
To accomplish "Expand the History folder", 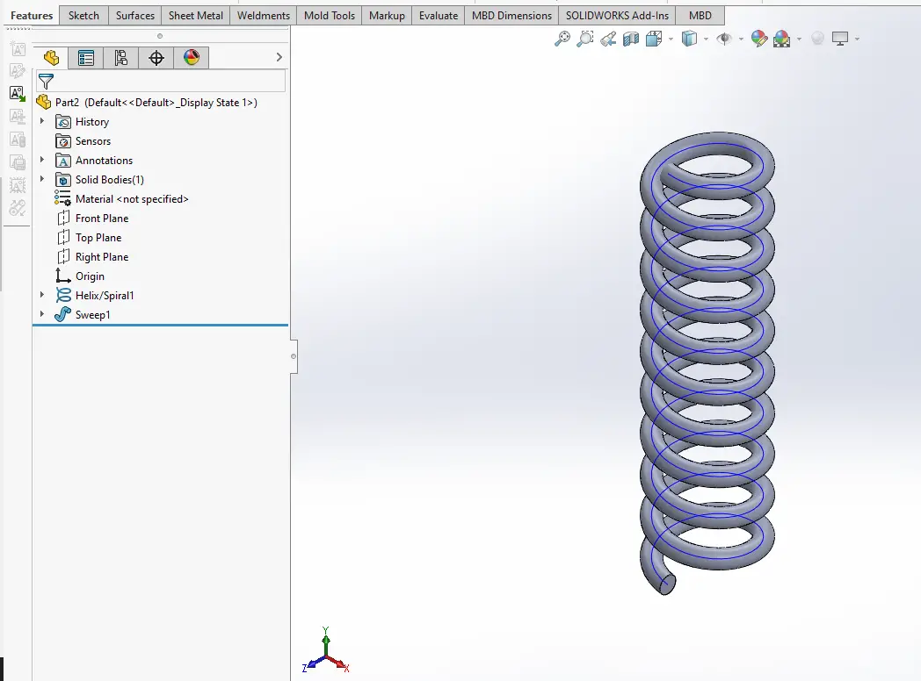I will [x=41, y=121].
